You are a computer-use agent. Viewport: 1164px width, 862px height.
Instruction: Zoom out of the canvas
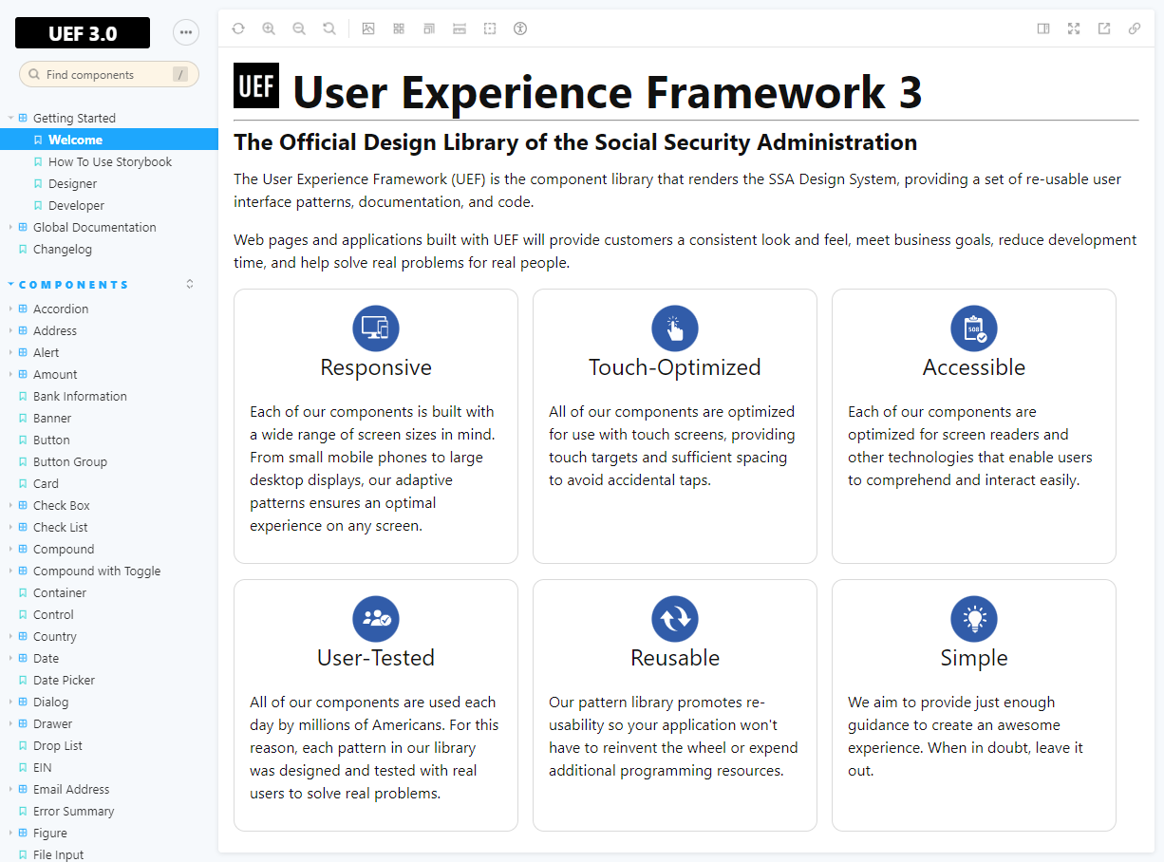[x=299, y=28]
